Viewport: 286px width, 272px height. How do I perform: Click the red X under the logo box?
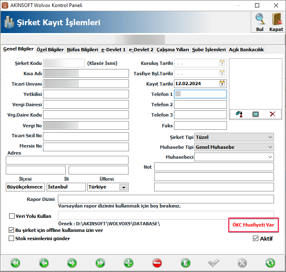(272, 114)
